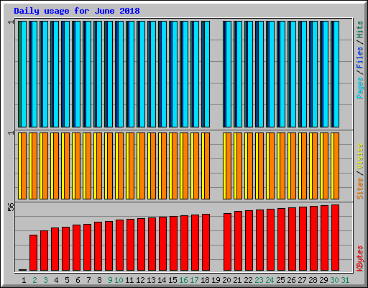
Task: Click green weekend day label 24
Action: 270,280
